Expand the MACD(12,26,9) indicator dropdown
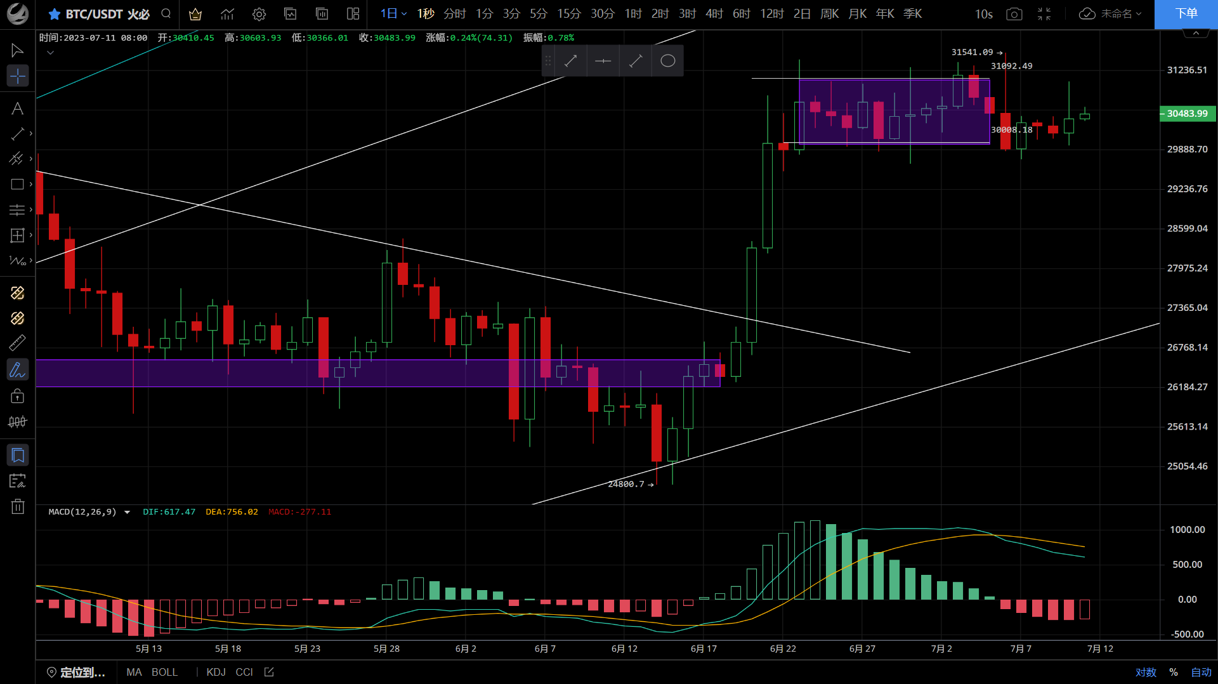This screenshot has width=1218, height=684. coord(127,512)
